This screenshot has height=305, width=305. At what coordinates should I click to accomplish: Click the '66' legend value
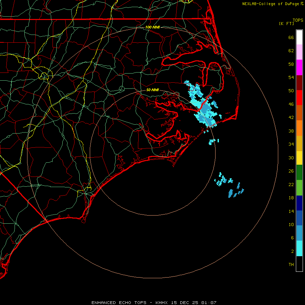[291, 37]
